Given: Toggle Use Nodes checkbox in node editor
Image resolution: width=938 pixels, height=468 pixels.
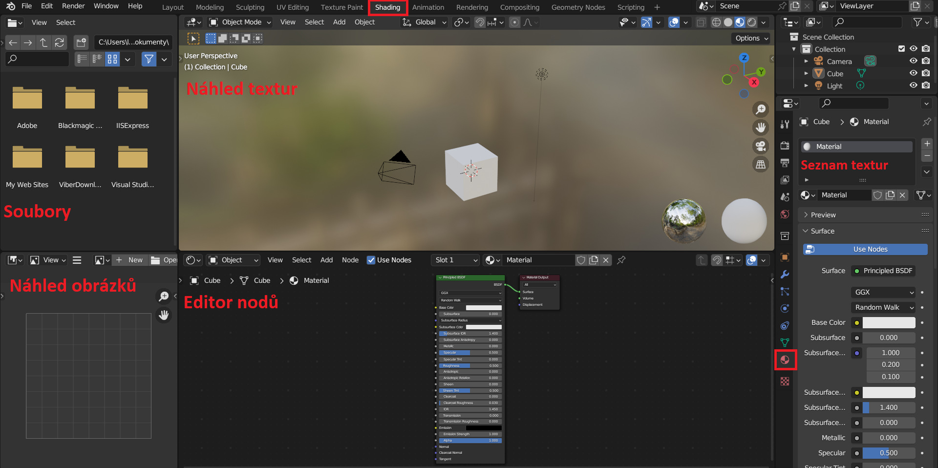Looking at the screenshot, I should tap(371, 260).
